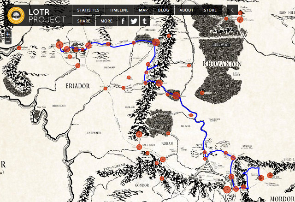Share on Facebook via the f icon
Image resolution: width=295 pixels, height=202 pixels.
[123, 21]
